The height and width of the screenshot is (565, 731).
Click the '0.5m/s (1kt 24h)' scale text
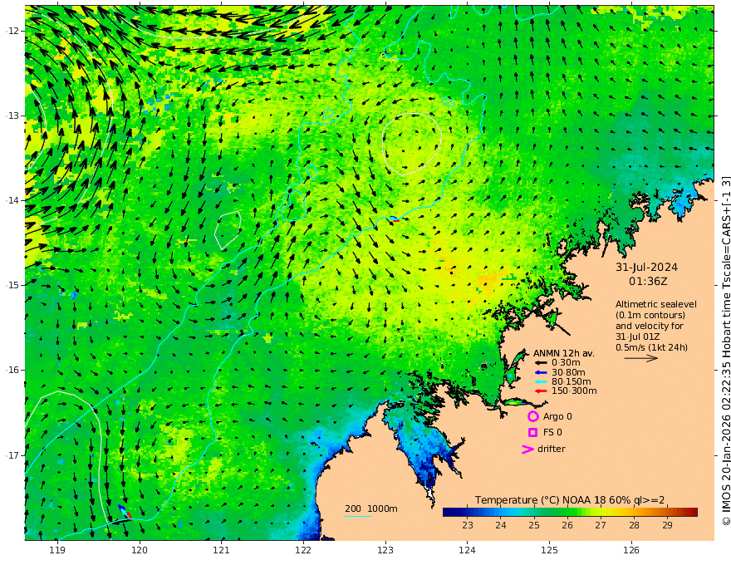point(651,347)
